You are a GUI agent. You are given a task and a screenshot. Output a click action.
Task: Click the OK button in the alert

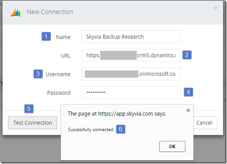tap(172, 146)
